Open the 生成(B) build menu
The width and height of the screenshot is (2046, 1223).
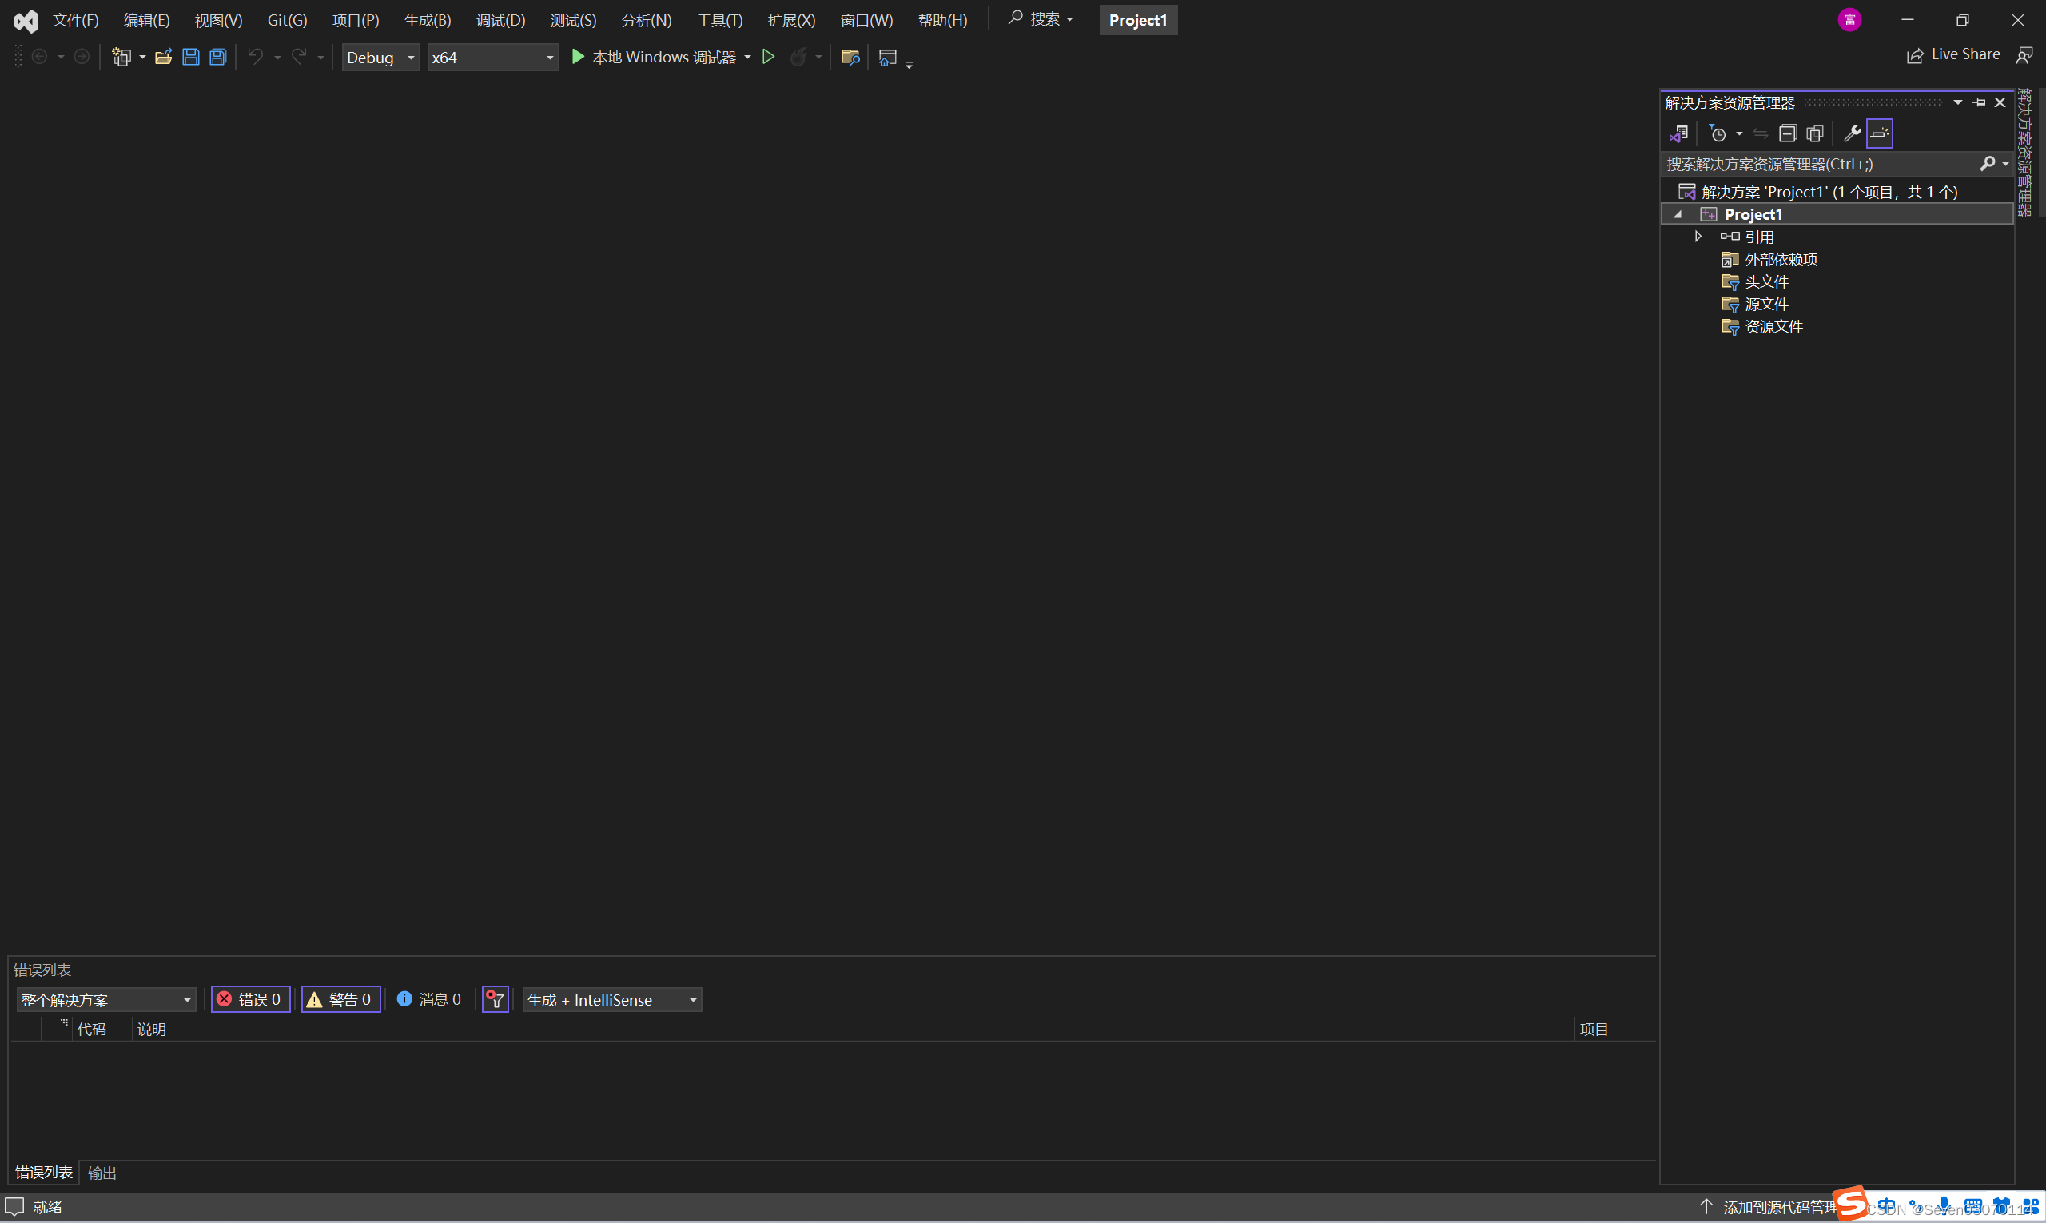pyautogui.click(x=427, y=20)
